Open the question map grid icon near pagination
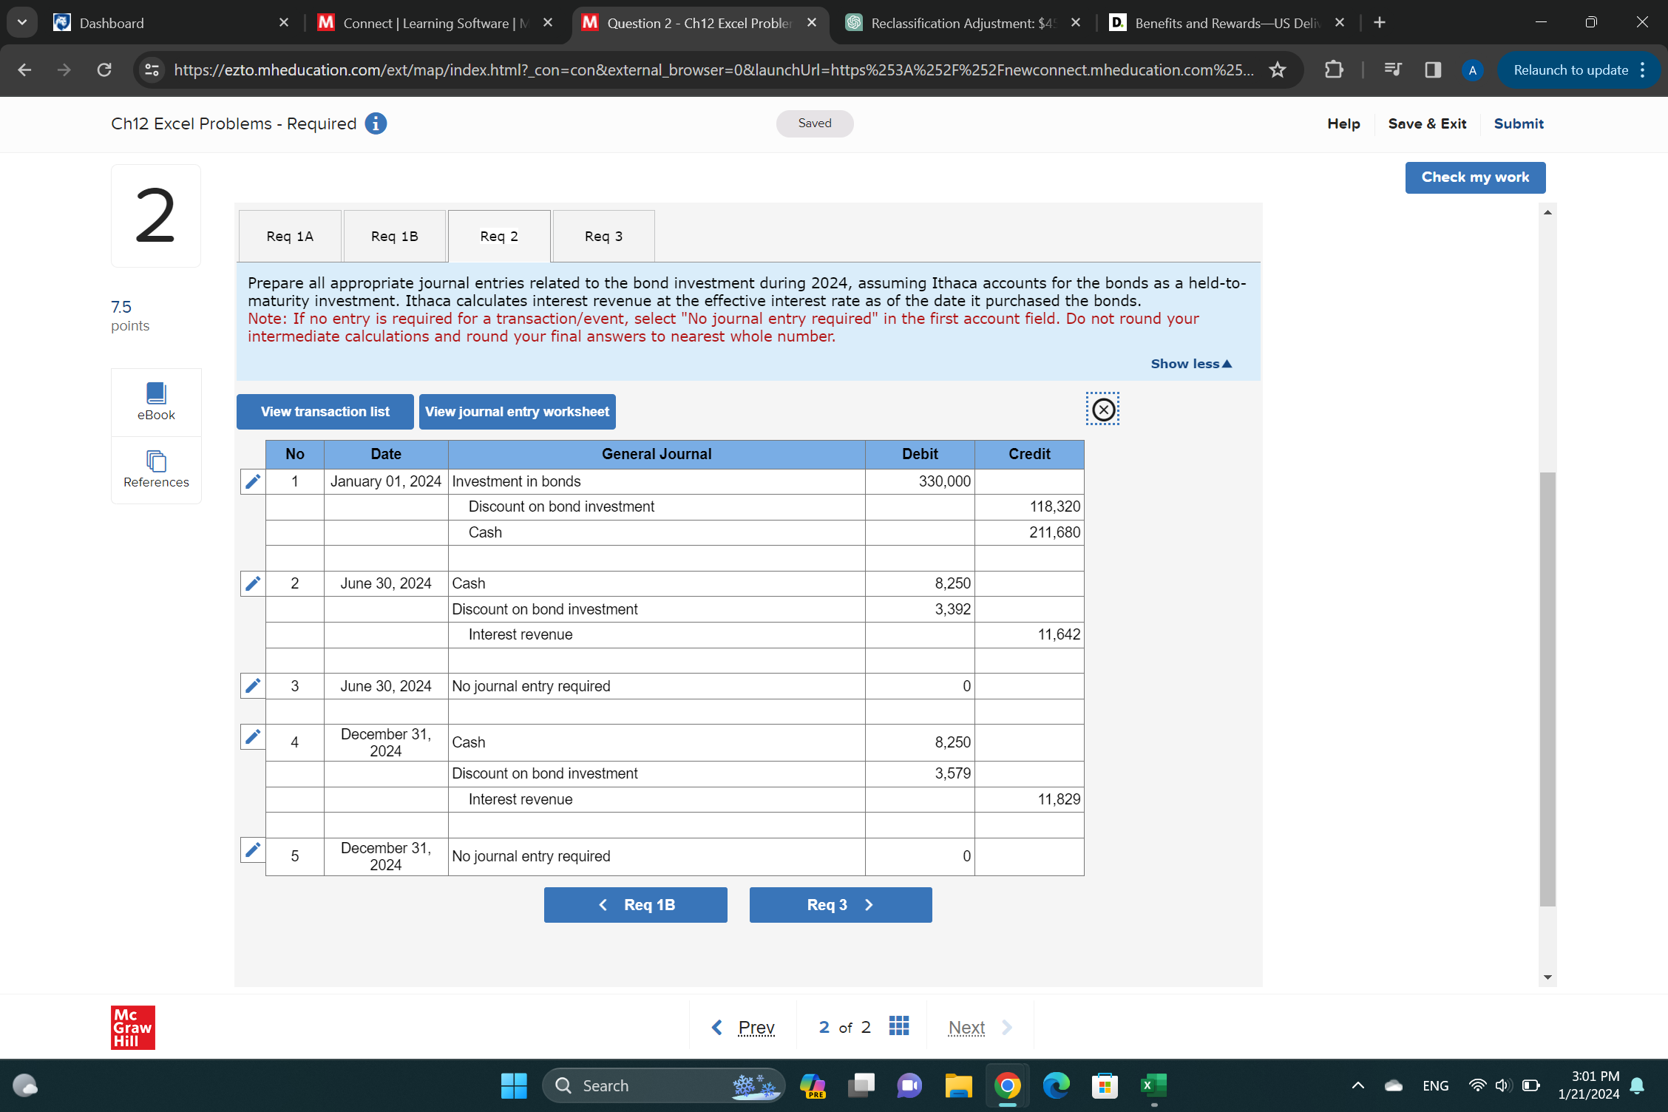 coord(898,1026)
